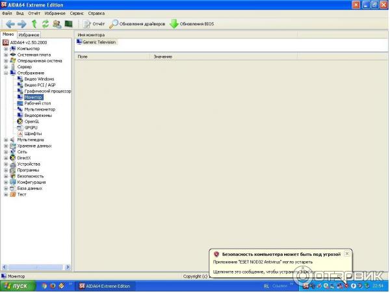This screenshot has height=293, width=390.
Task: Expand the Хранение данных tree node
Action: tap(6, 146)
